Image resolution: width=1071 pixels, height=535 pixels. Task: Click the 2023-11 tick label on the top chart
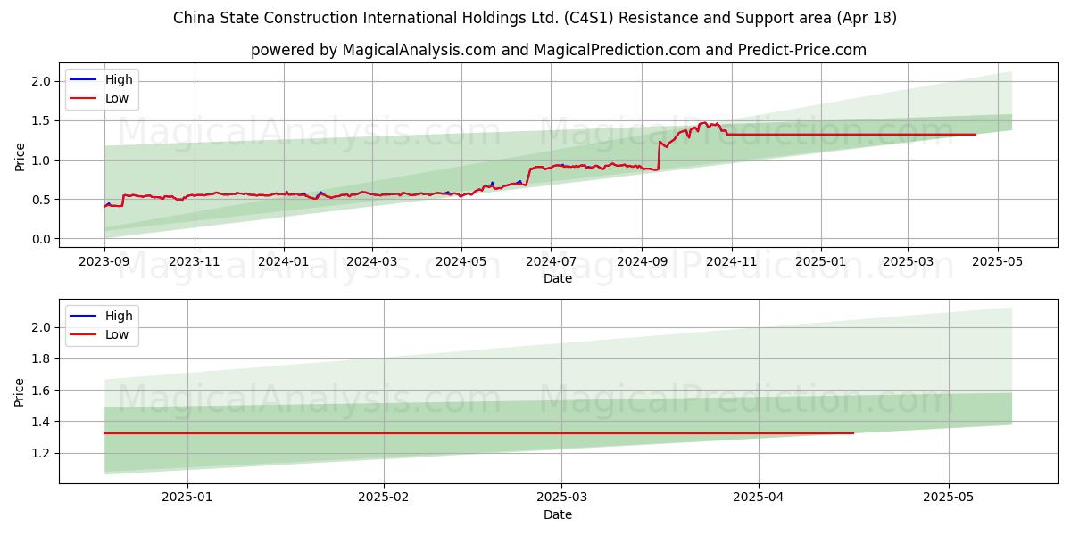(195, 263)
